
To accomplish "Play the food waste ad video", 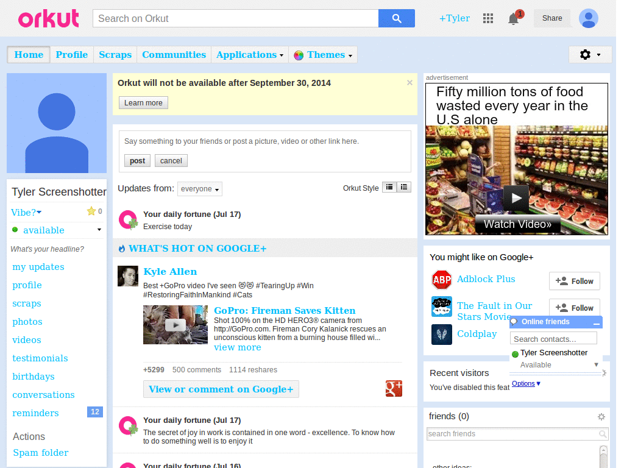I will click(517, 198).
